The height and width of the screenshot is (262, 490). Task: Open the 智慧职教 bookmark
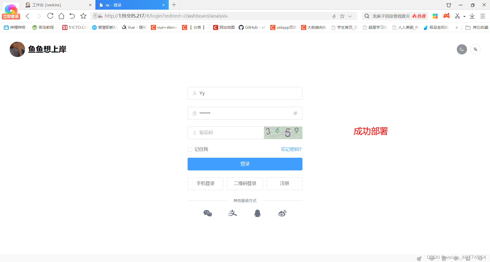coord(105,27)
